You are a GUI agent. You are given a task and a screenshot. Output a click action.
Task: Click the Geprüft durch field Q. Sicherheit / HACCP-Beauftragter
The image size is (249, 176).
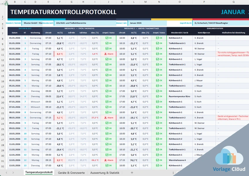tap(221, 23)
